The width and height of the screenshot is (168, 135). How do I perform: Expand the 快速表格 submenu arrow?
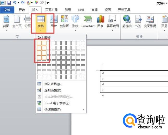(83, 109)
